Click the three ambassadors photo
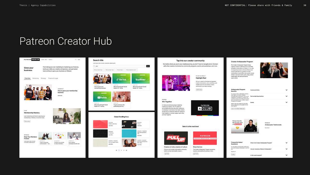This screenshot has height=175, width=310. pyautogui.click(x=274, y=70)
